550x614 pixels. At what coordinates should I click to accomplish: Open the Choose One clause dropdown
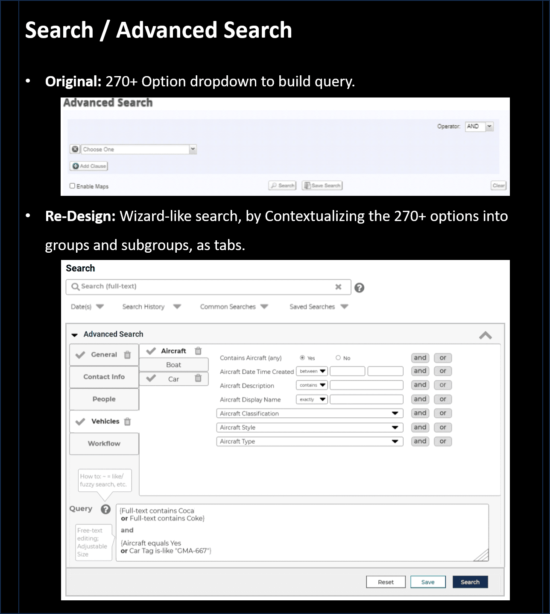139,149
